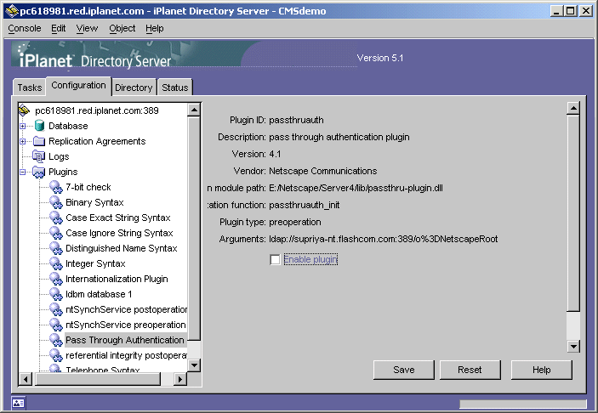598x413 pixels.
Task: Click the module path passthru-plugin.dll text
Action: pyautogui.click(x=356, y=188)
